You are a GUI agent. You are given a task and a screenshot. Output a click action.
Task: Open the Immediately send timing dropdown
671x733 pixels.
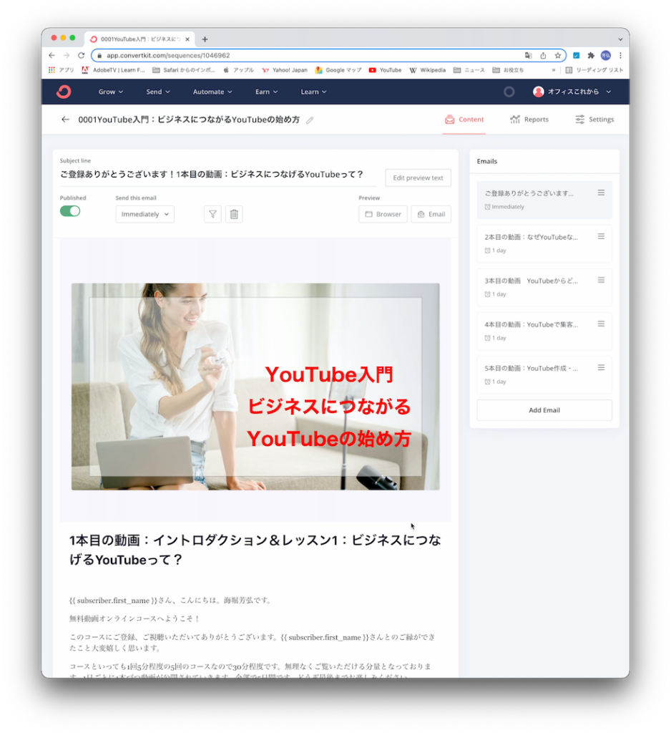point(145,214)
